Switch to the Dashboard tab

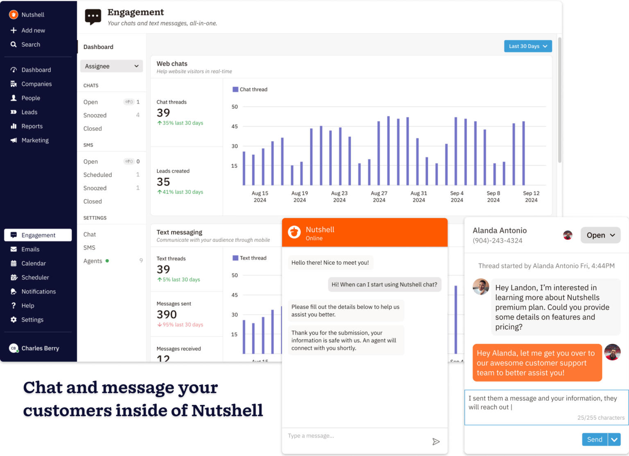tap(98, 47)
